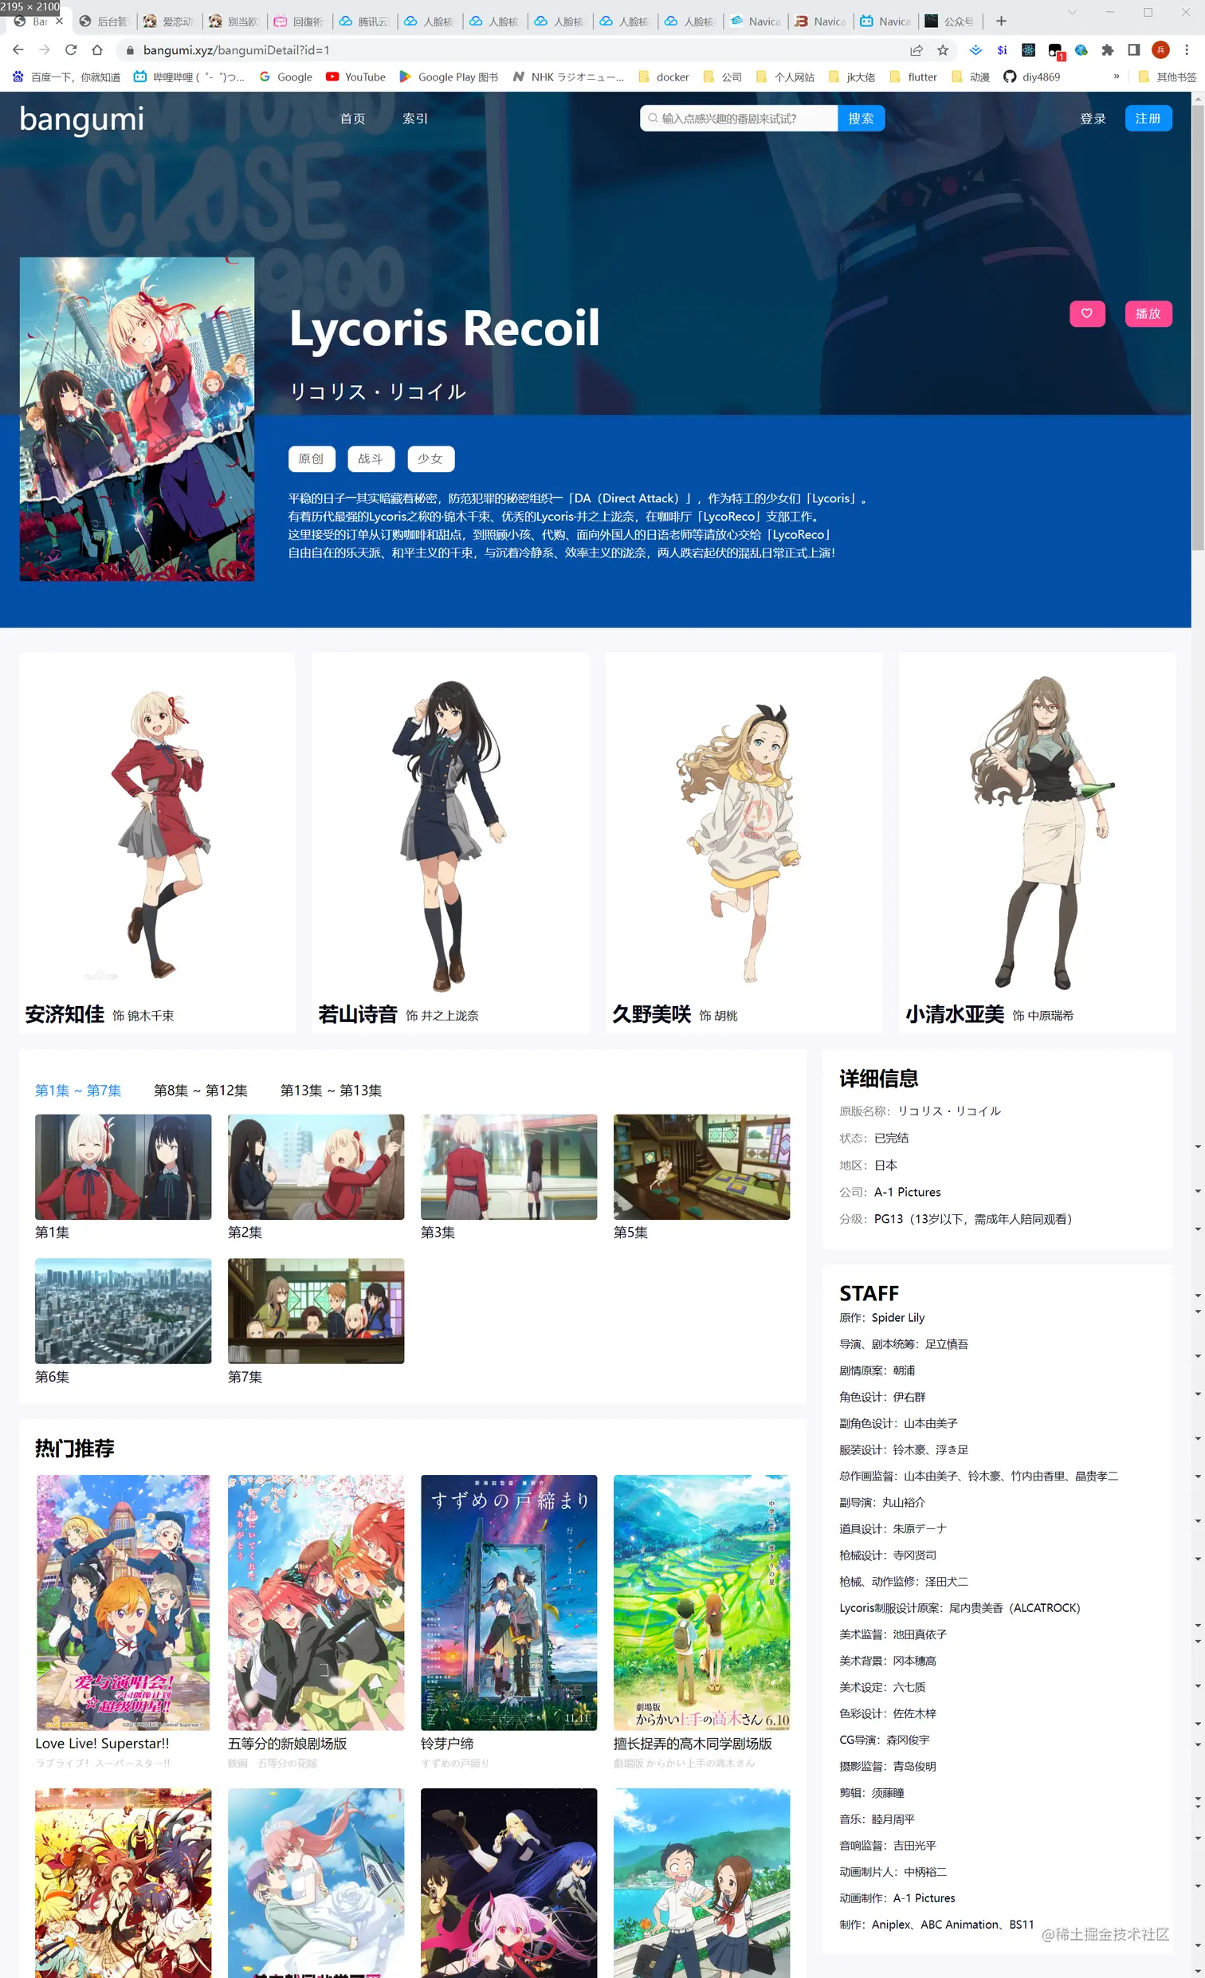Viewport: 1205px width, 1978px height.
Task: Open a new browser tab
Action: click(1001, 21)
